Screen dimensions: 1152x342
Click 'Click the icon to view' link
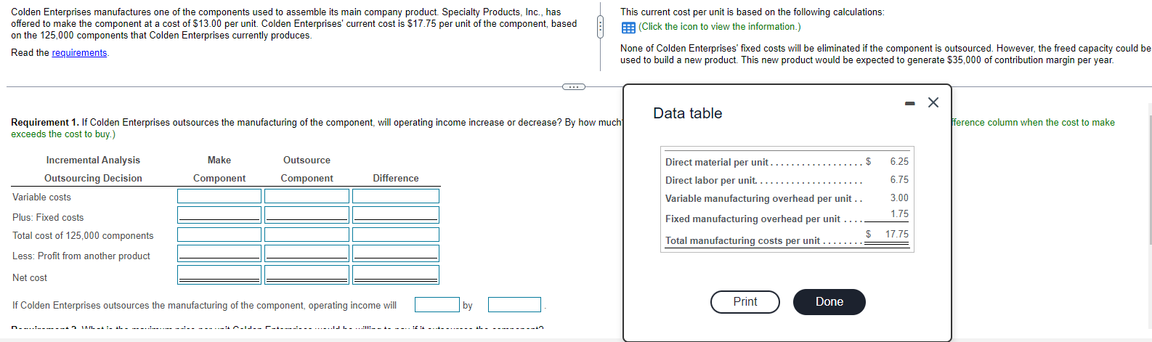(720, 27)
